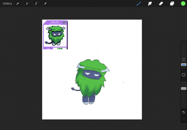
Task: Undo the last action
Action: click(184, 112)
